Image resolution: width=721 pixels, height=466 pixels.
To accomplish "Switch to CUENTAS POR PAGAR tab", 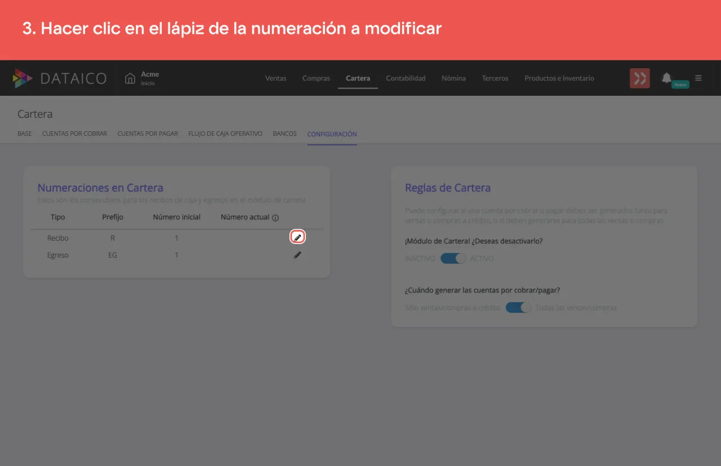I will [148, 134].
